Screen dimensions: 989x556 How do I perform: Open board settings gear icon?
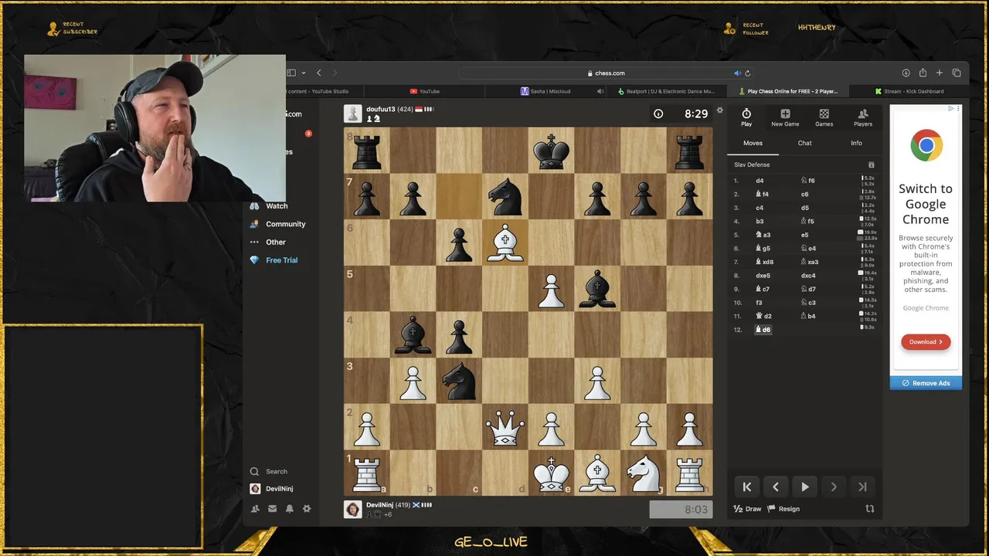[x=719, y=110]
